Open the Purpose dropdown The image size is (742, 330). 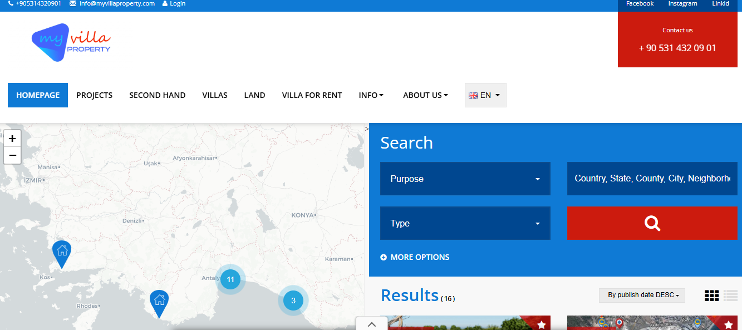[x=465, y=179]
